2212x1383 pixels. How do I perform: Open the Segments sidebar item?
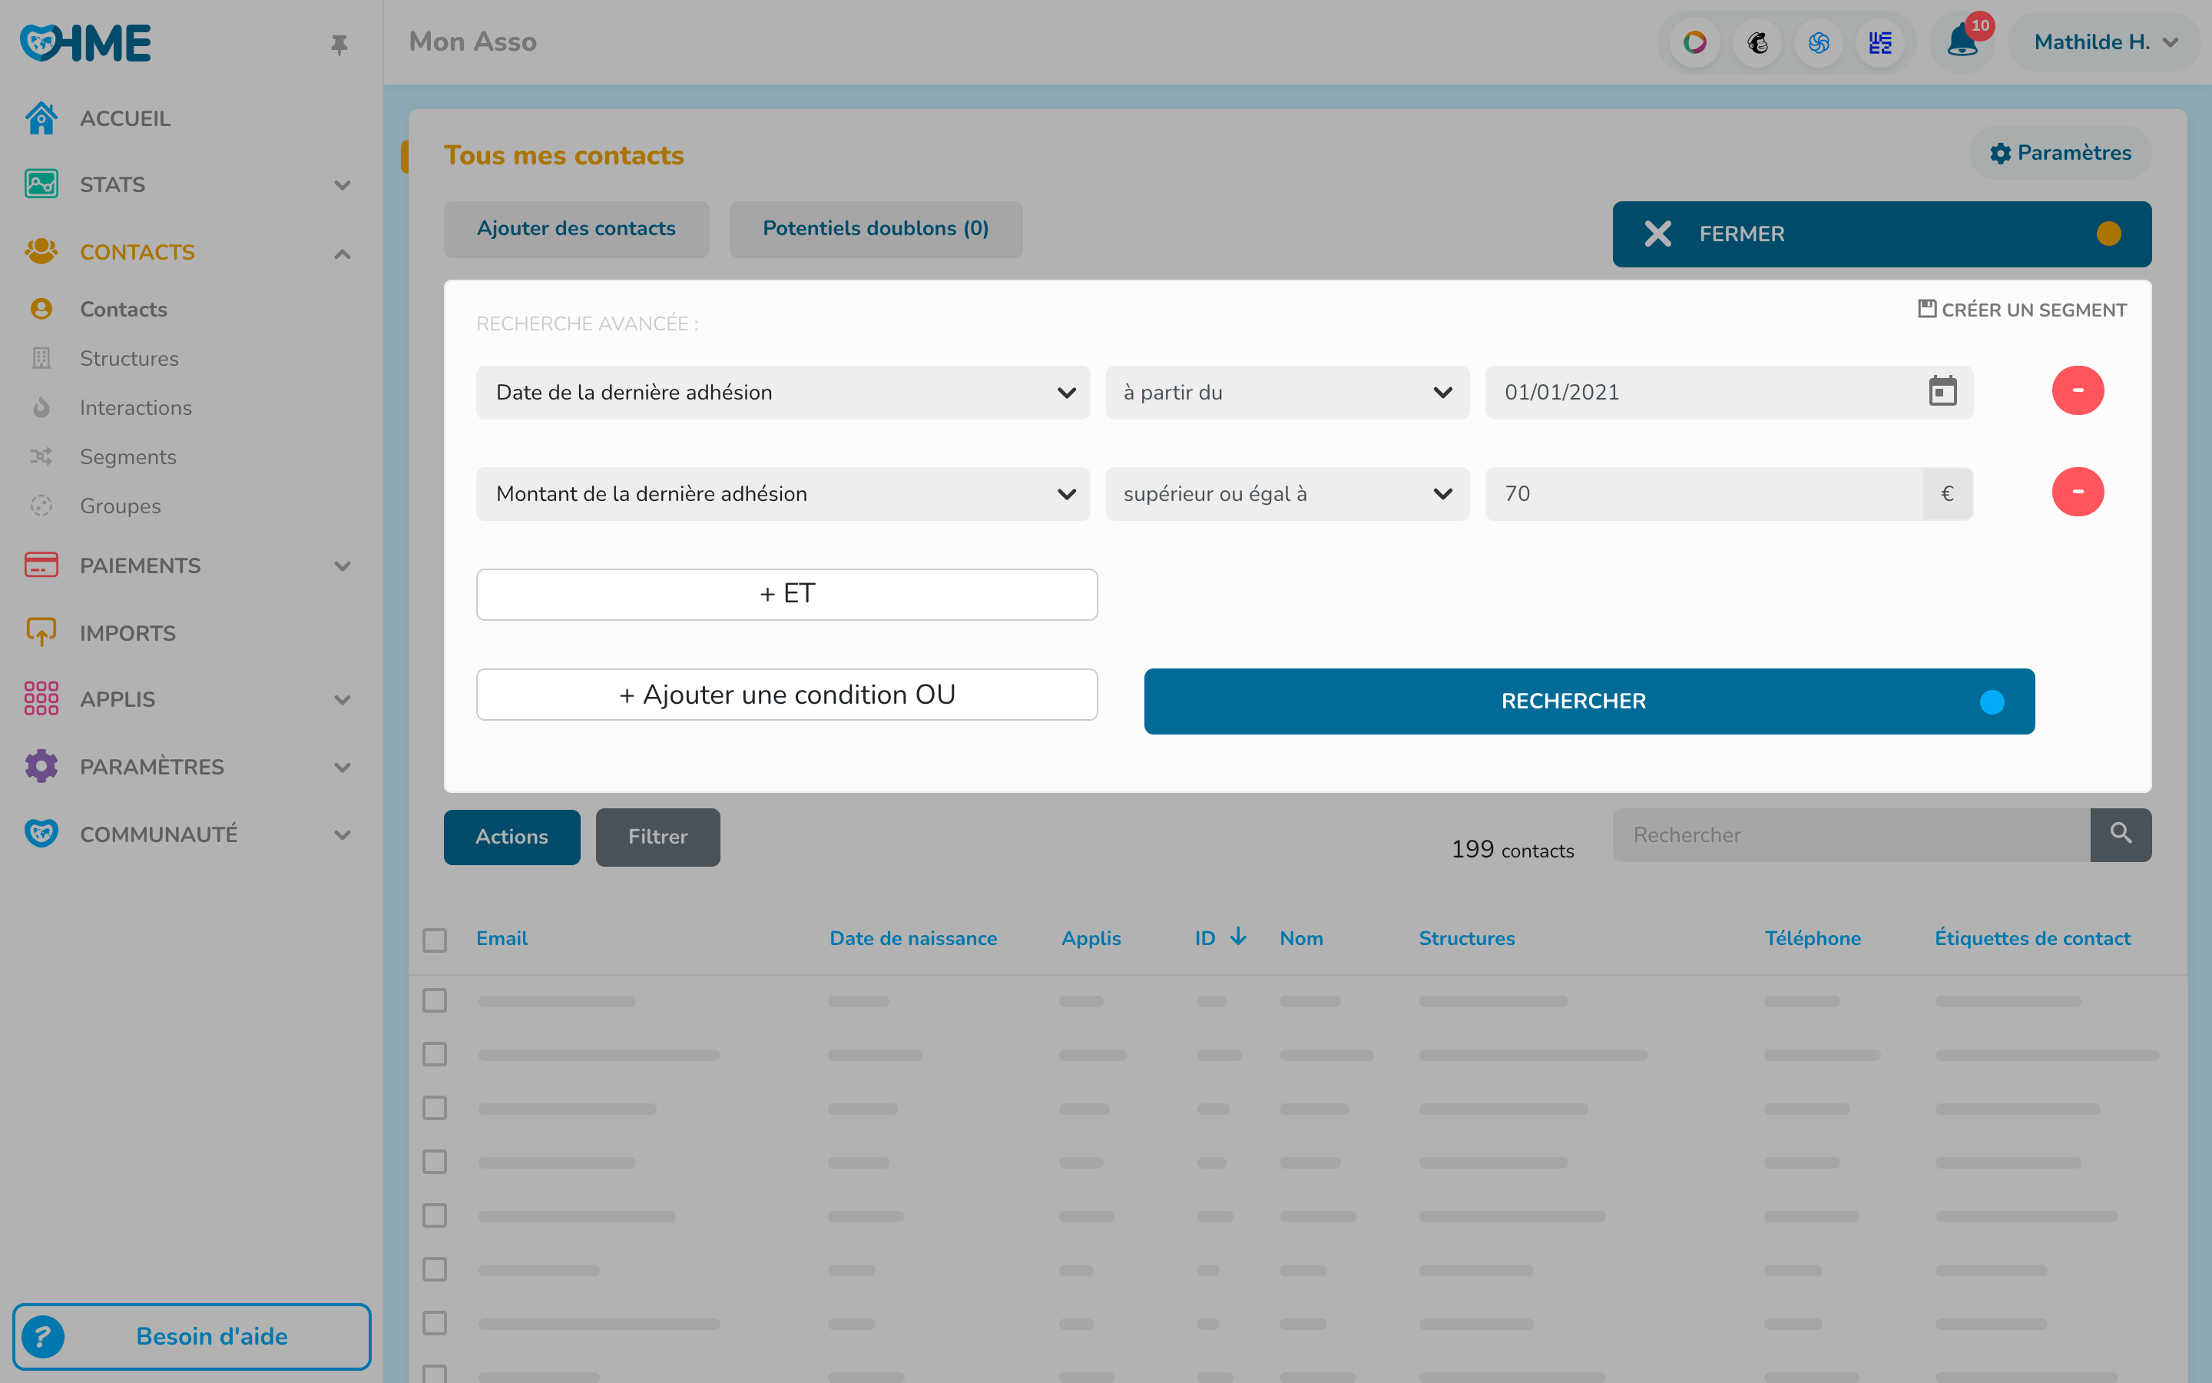[128, 456]
